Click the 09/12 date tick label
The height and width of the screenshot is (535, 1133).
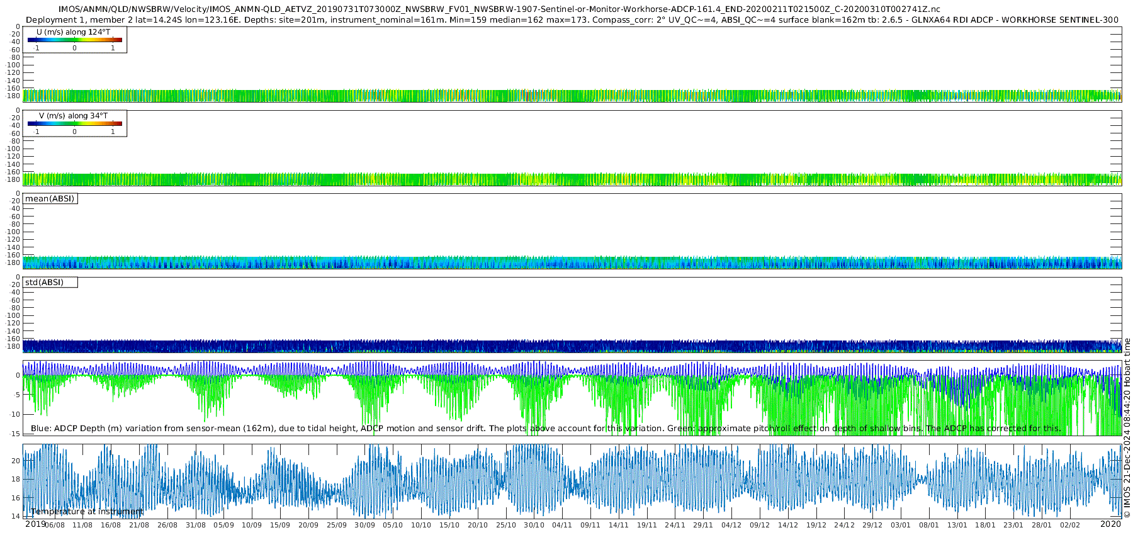coord(760,525)
